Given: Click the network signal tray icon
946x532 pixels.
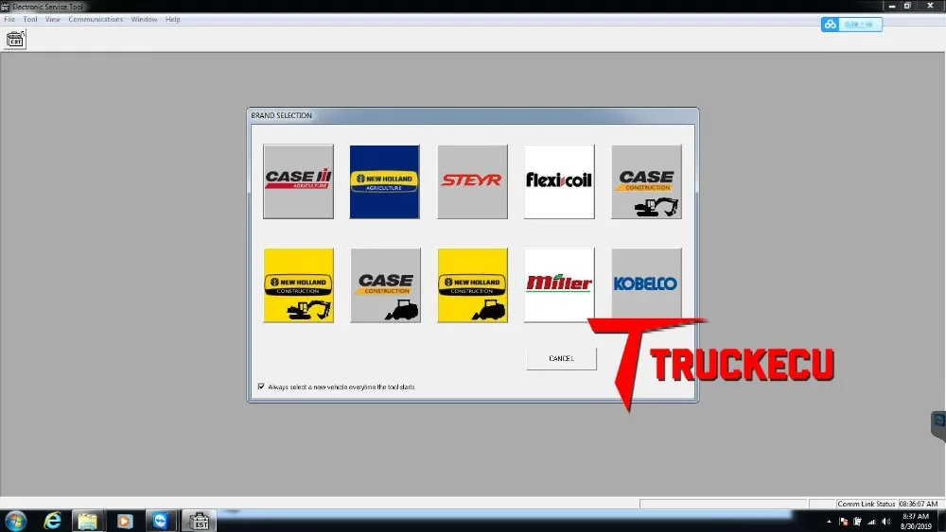Looking at the screenshot, I should 871,522.
